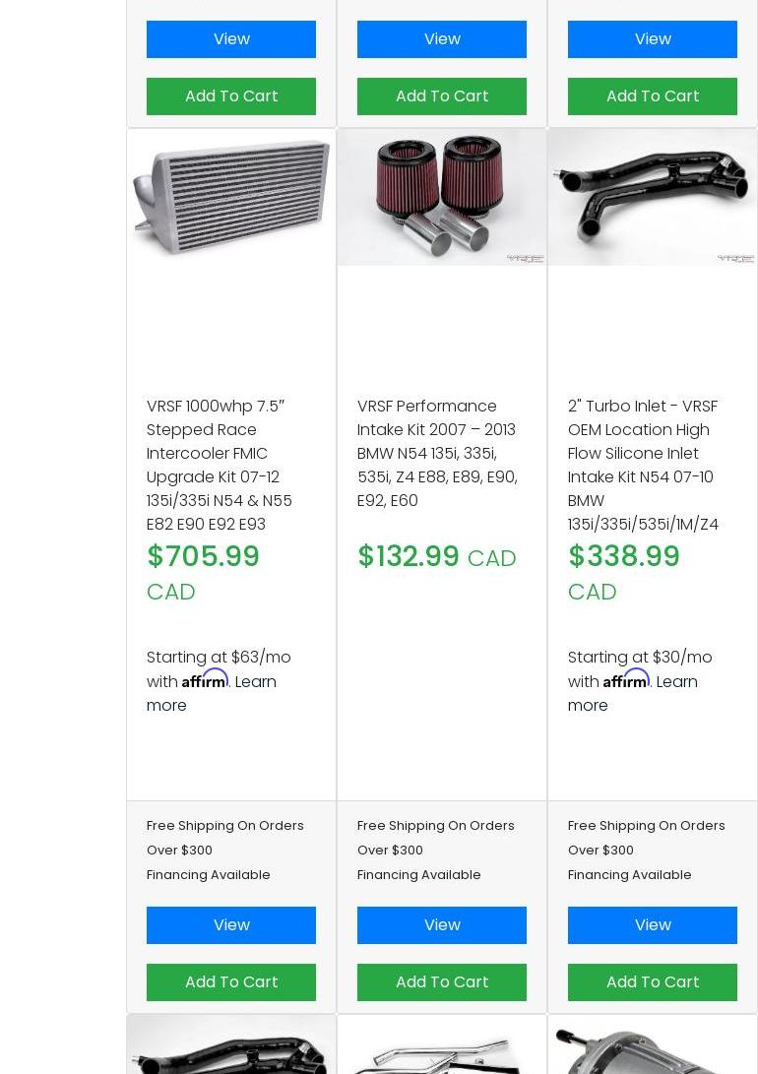Open the VRSF Performance Intake Kit title link
Viewport: 758px width, 1074px height.
pyautogui.click(x=437, y=453)
